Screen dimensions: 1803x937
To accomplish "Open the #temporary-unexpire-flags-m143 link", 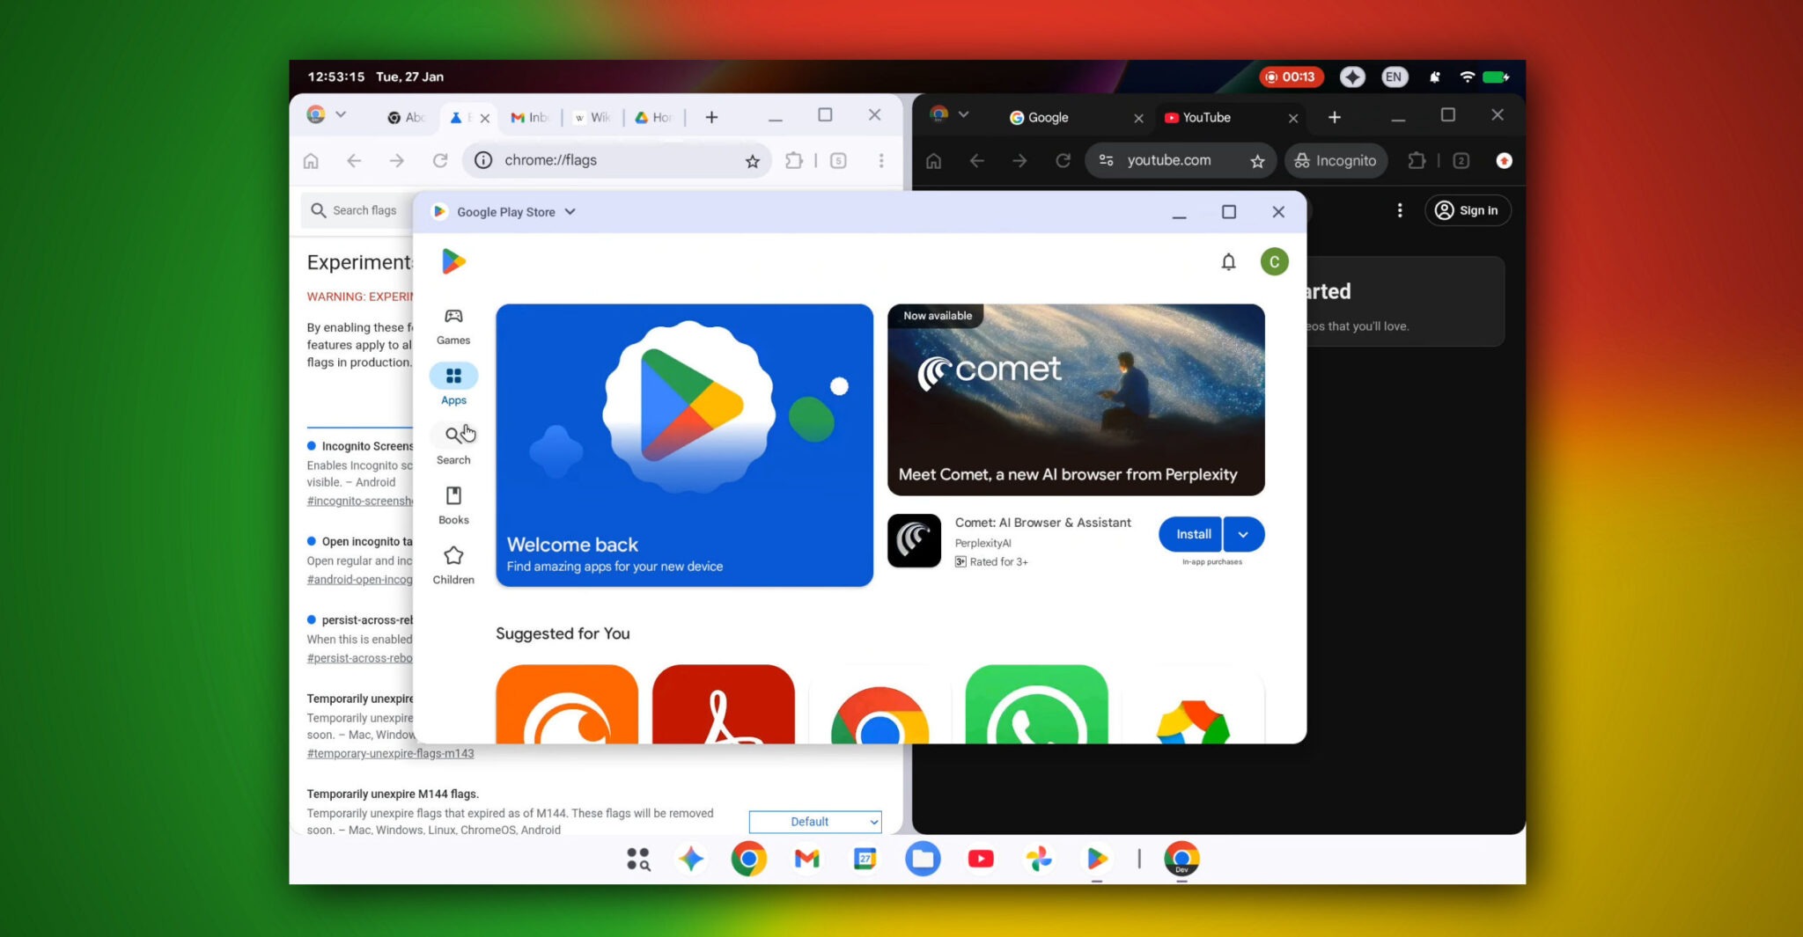I will pyautogui.click(x=390, y=754).
